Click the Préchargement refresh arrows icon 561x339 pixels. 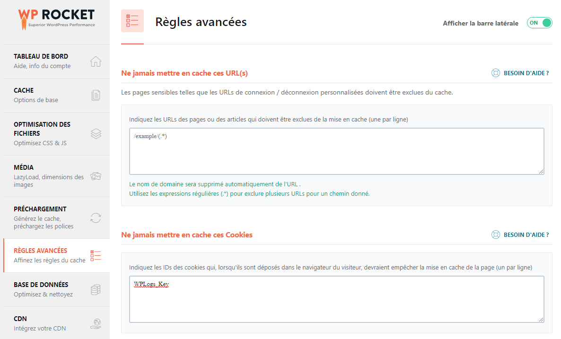96,218
